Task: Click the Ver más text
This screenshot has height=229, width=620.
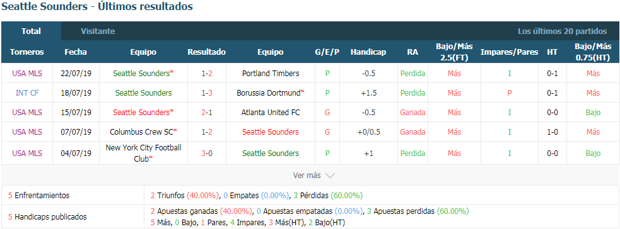Action: click(307, 176)
